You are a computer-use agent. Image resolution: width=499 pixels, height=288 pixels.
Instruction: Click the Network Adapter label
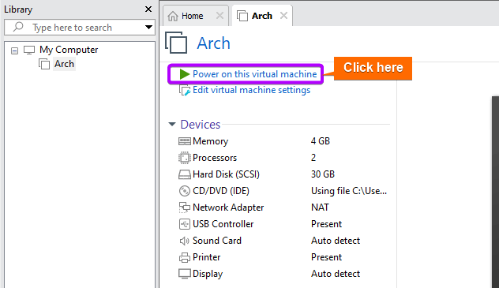pos(228,208)
